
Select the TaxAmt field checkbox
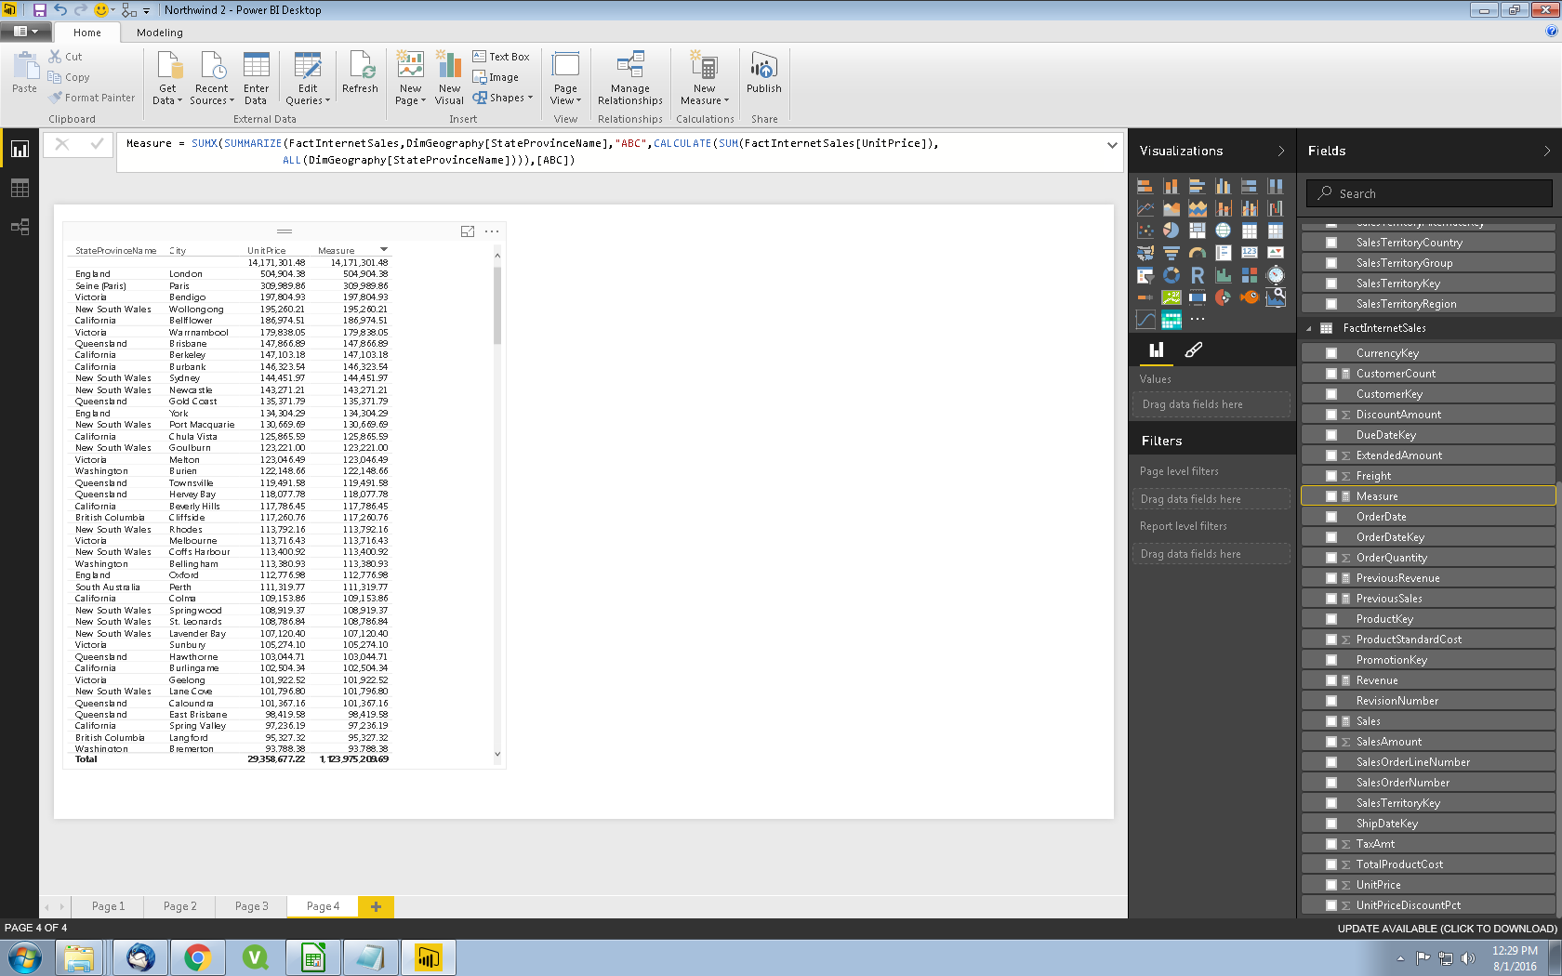[1331, 844]
